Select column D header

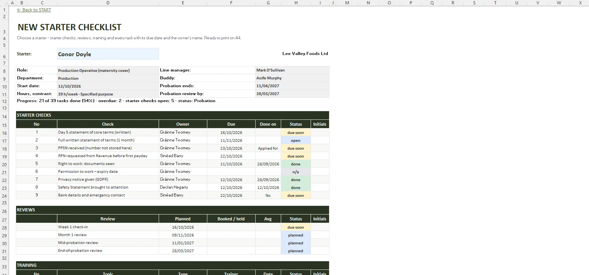coord(108,3)
